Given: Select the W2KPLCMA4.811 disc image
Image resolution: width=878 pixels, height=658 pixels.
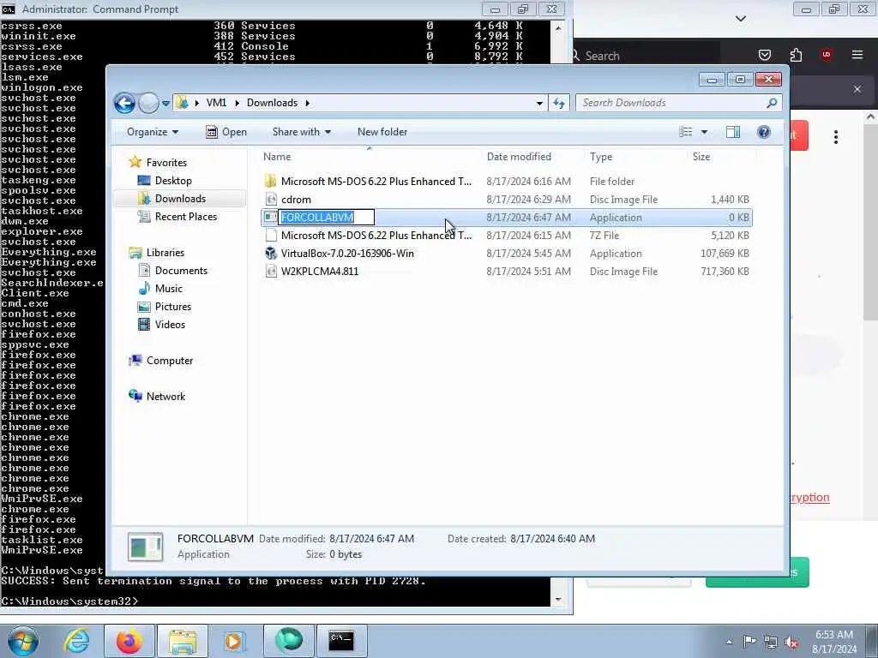Looking at the screenshot, I should click(506, 272).
